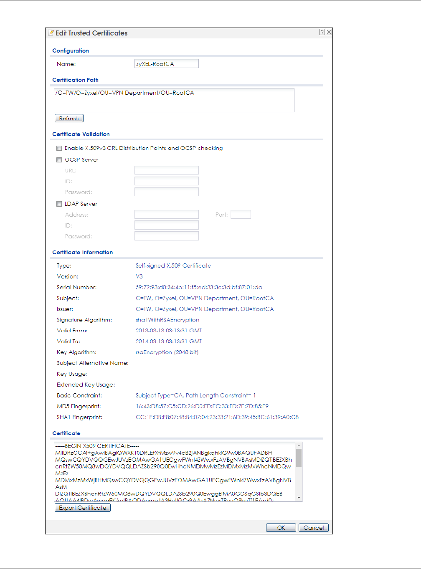The width and height of the screenshot is (421, 569).
Task: Click the Configuration section heading
Action: [71, 51]
